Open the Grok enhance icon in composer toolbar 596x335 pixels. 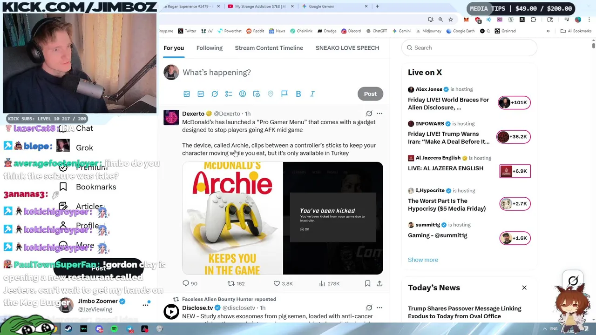click(215, 94)
